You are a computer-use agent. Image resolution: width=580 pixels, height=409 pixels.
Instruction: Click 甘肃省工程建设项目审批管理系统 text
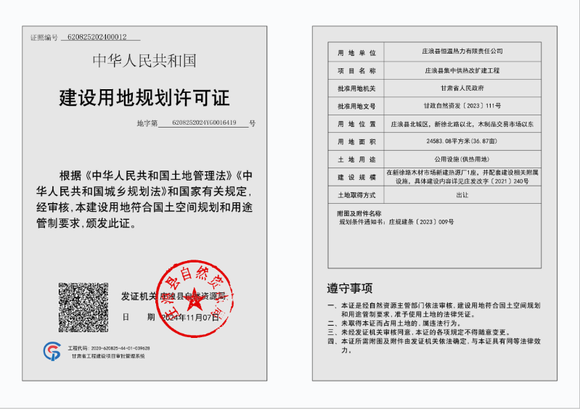coord(108,356)
